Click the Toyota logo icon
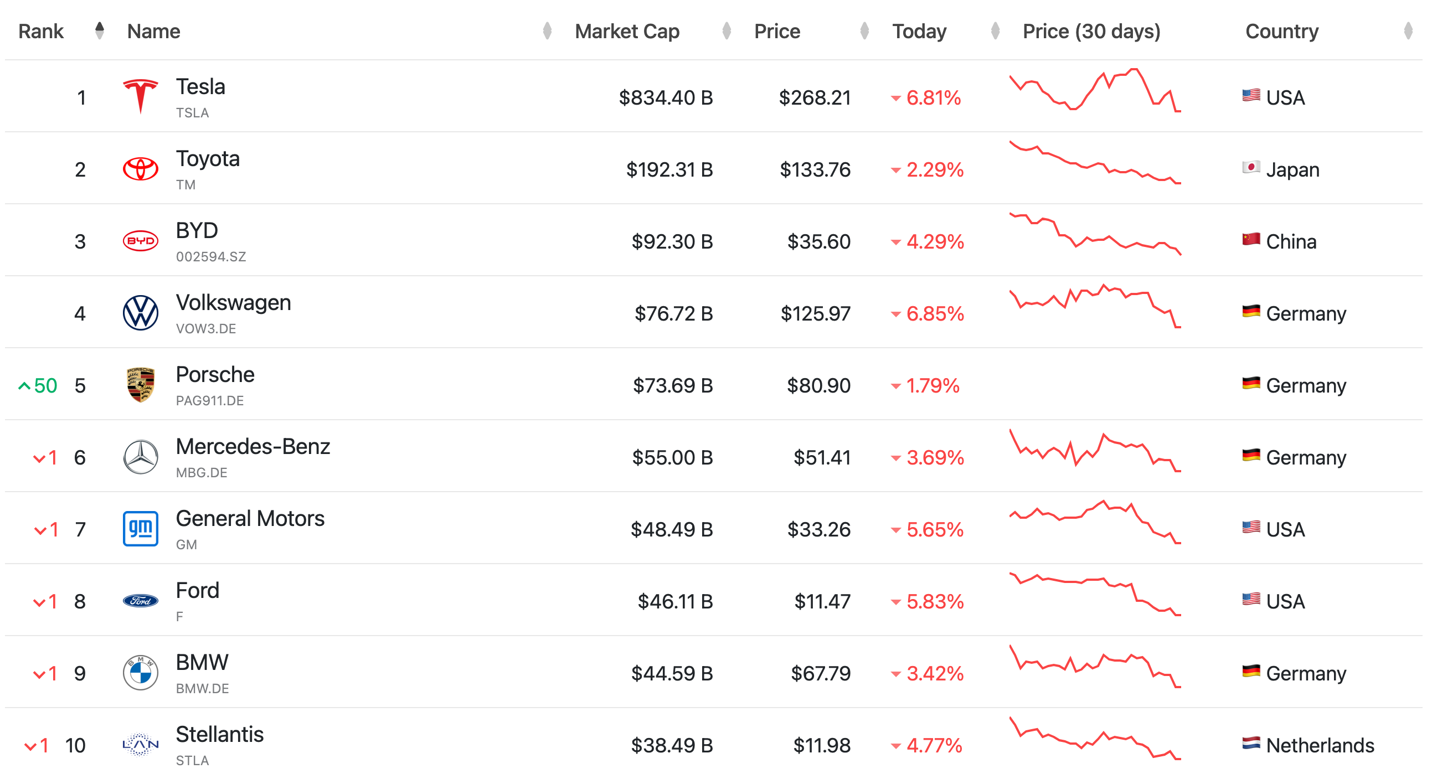 (x=140, y=169)
